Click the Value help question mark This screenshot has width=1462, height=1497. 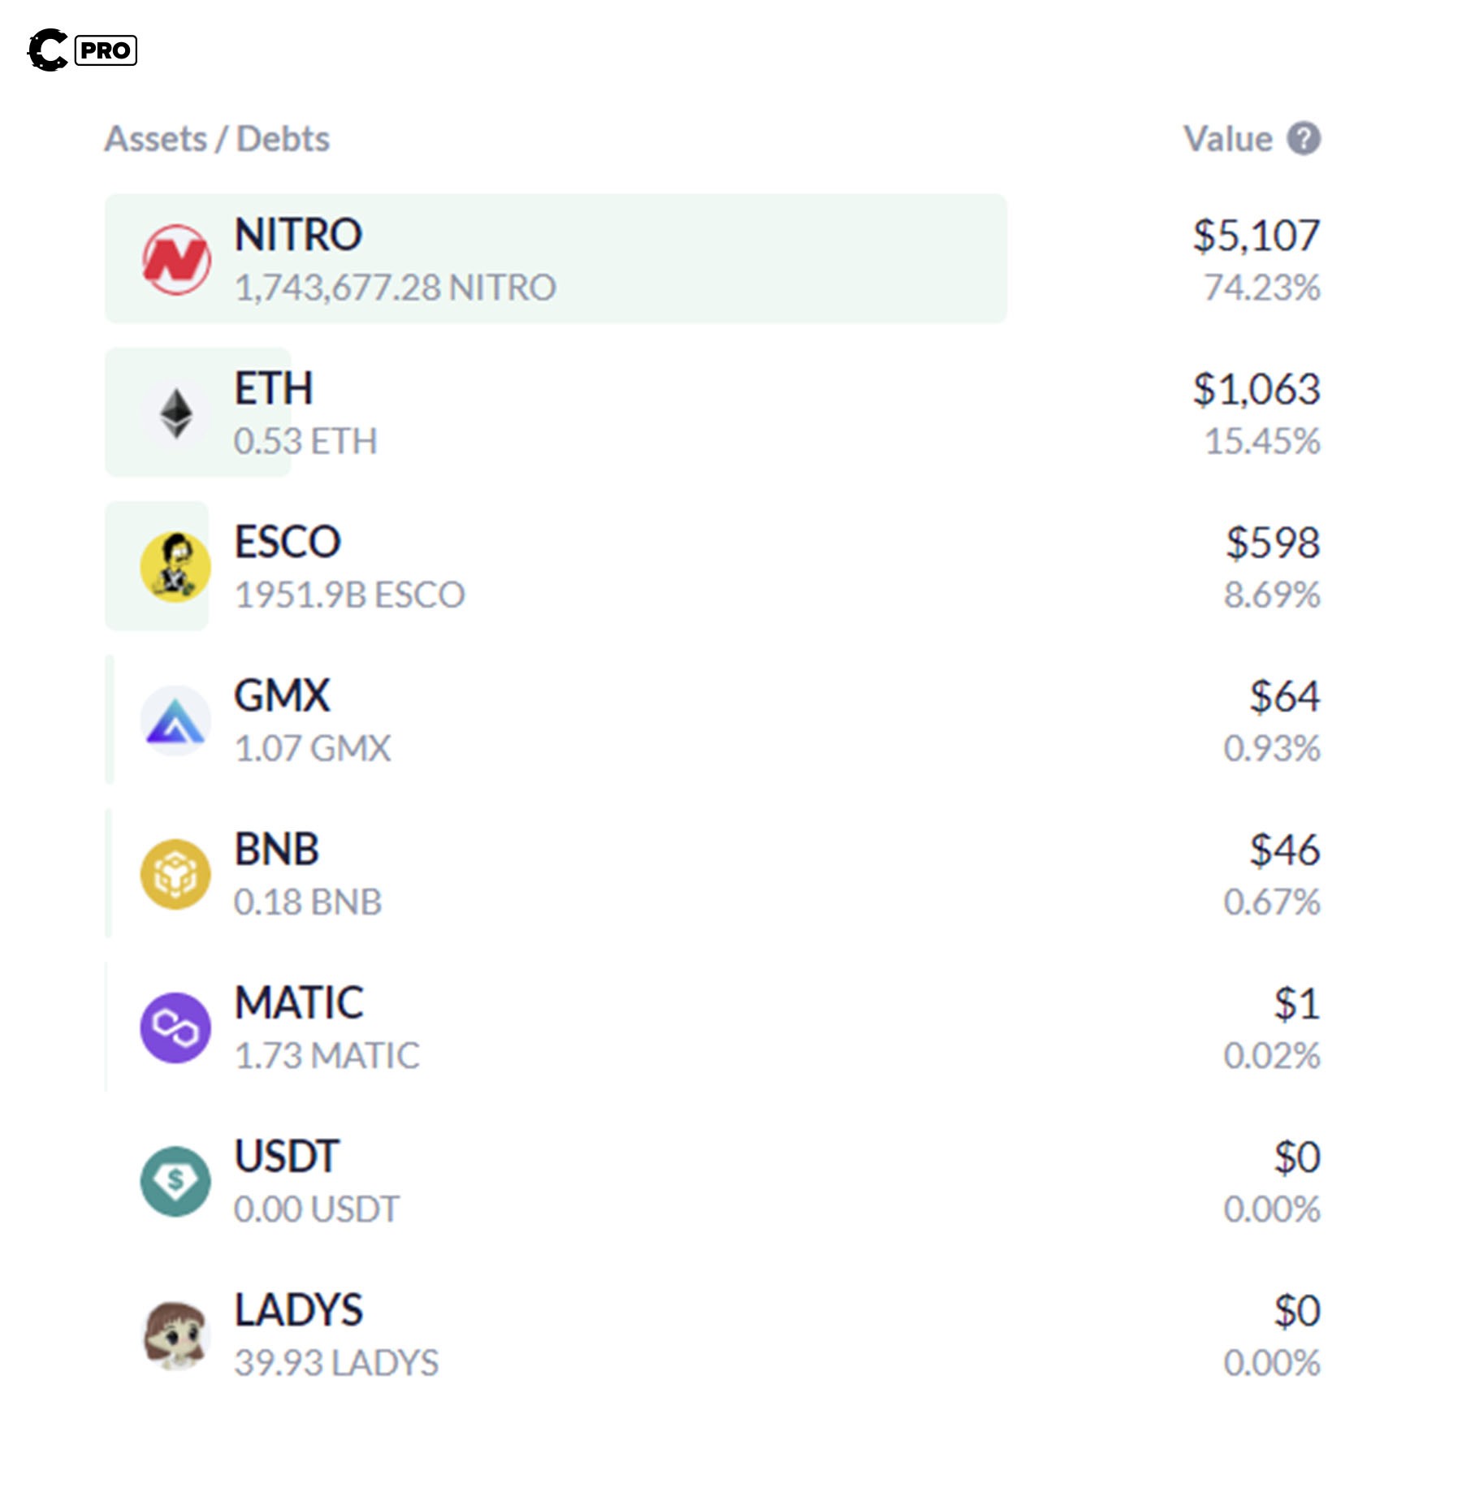pos(1304,139)
